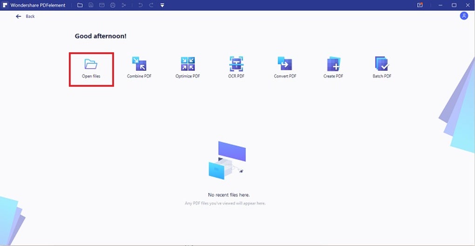Image resolution: width=475 pixels, height=246 pixels.
Task: Click the printer icon in title bar
Action: (x=113, y=5)
